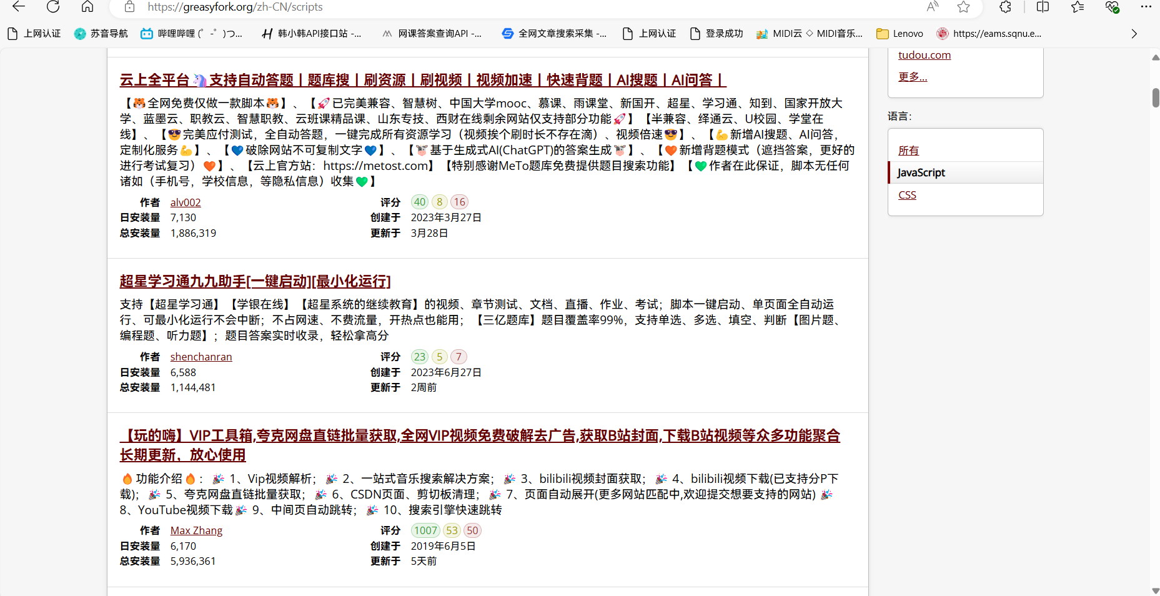
Task: Select CSS language filter
Action: tap(907, 195)
